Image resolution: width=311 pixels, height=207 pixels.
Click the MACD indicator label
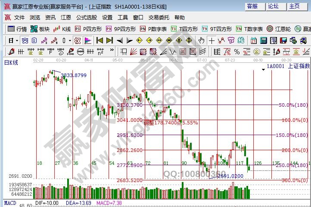click(9, 202)
